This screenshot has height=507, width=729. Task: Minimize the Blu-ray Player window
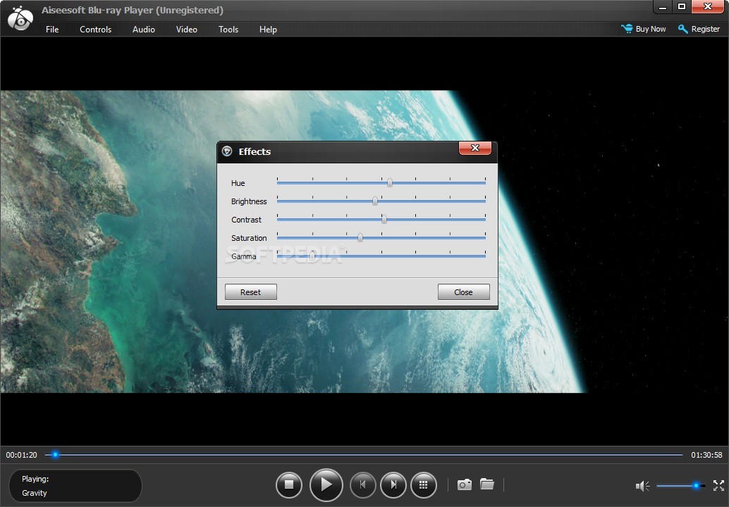(x=663, y=7)
